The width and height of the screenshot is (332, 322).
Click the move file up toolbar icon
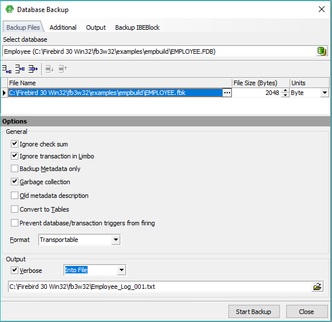click(62, 69)
